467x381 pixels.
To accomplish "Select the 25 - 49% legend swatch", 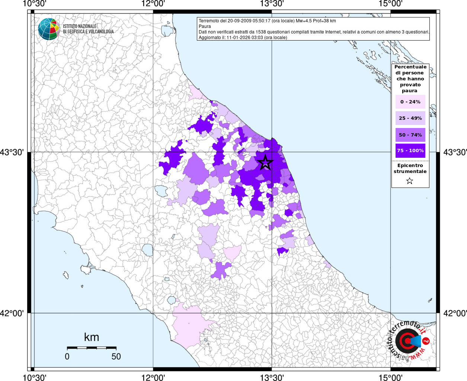I will coord(410,118).
